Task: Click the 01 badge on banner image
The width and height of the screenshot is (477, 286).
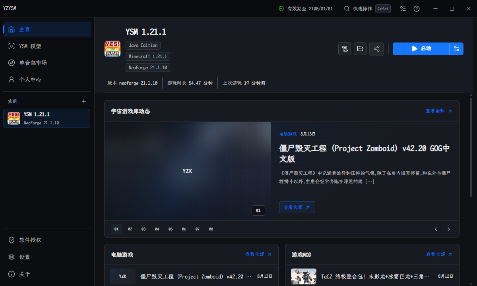Action: (x=258, y=211)
